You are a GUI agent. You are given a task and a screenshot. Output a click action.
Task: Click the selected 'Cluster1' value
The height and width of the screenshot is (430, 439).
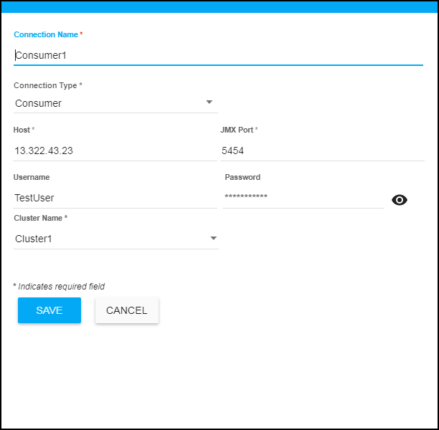(34, 239)
